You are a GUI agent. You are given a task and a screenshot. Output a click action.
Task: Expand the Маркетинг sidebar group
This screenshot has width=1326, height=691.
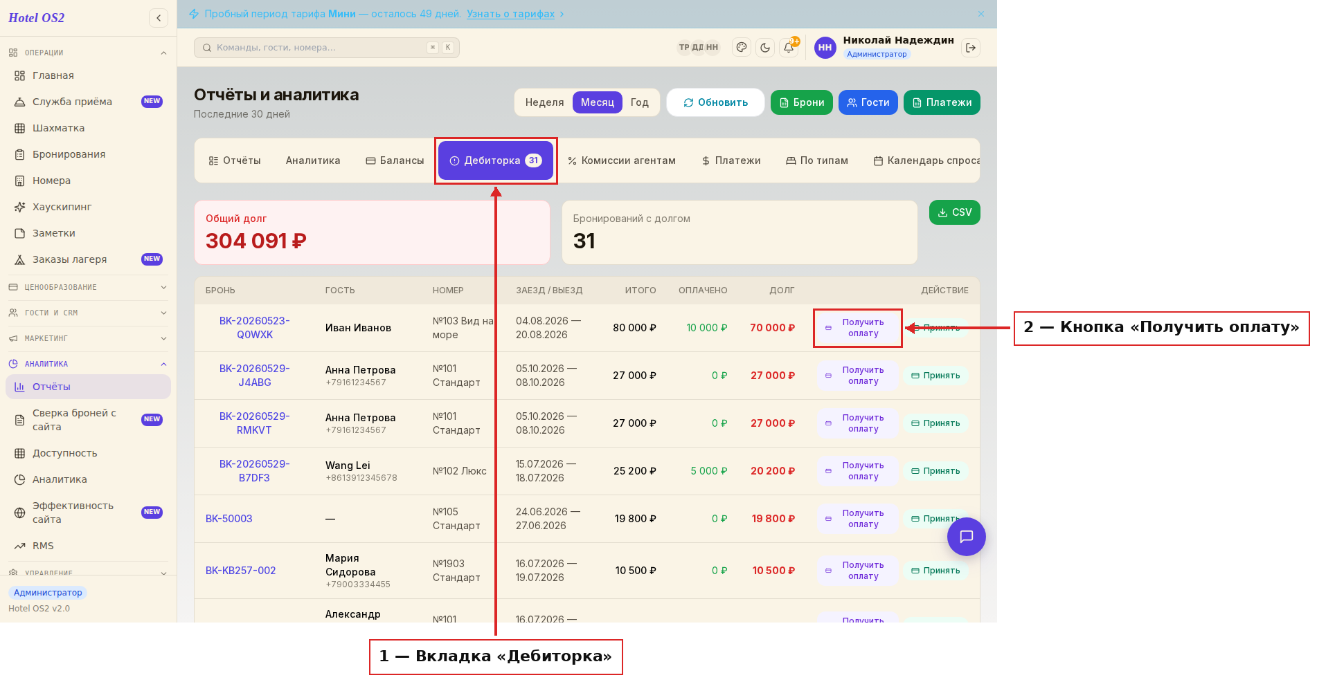pyautogui.click(x=88, y=338)
